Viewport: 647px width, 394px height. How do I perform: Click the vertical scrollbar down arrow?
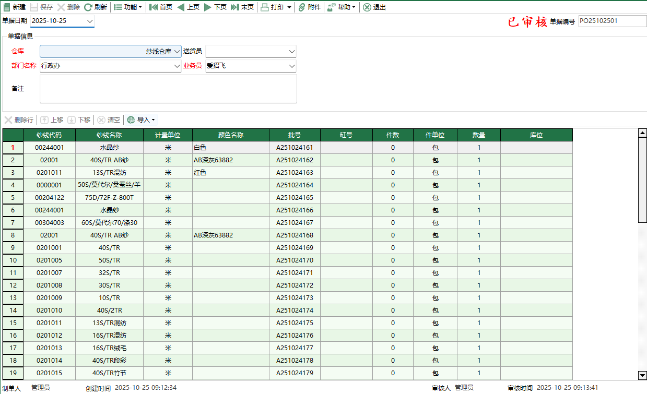(x=642, y=375)
